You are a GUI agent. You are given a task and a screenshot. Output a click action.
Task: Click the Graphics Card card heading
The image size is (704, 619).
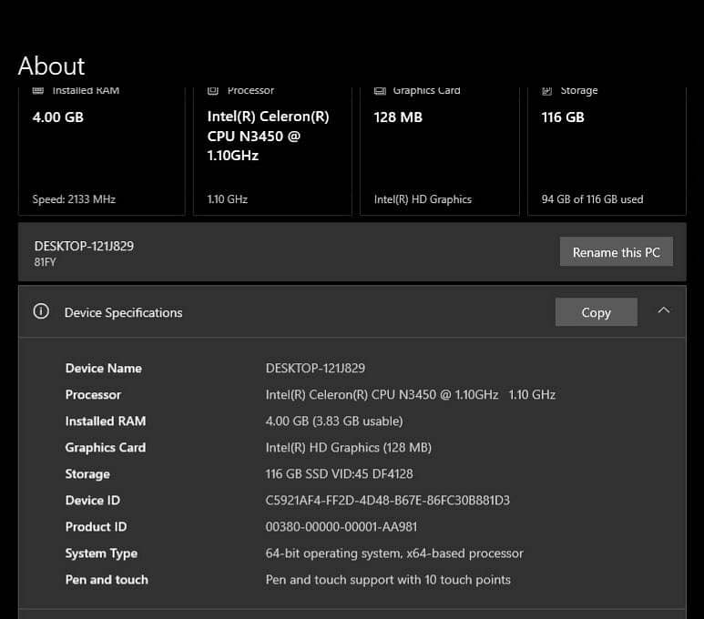[x=426, y=91]
